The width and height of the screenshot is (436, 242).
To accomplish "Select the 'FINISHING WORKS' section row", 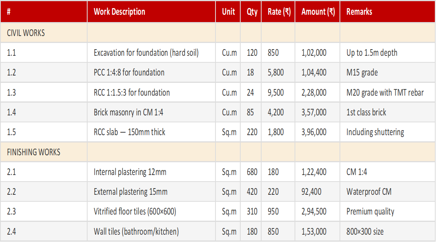I will 218,152.
